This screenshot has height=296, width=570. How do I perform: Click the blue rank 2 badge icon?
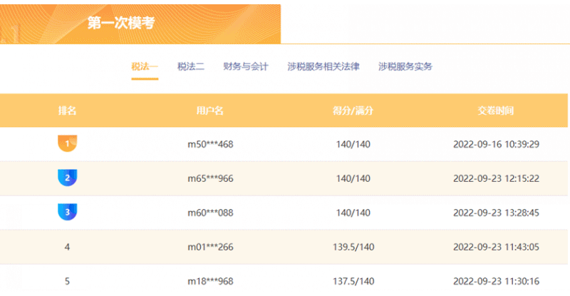(67, 178)
